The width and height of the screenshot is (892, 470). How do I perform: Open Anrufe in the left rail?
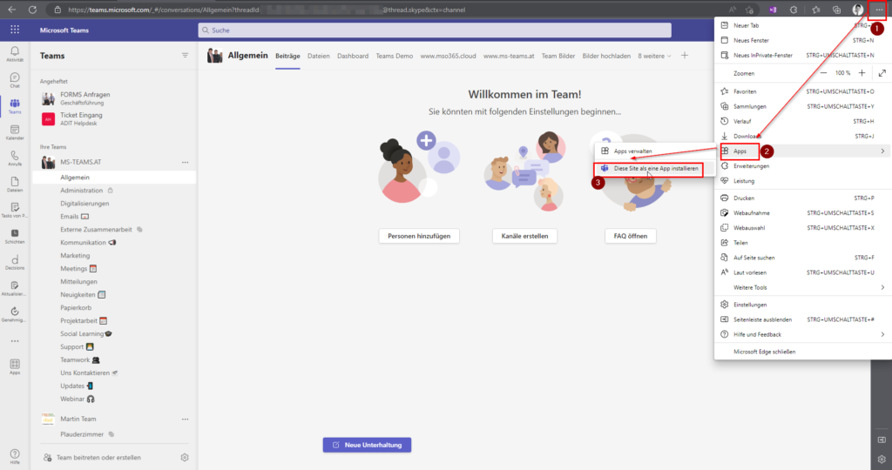pyautogui.click(x=15, y=158)
